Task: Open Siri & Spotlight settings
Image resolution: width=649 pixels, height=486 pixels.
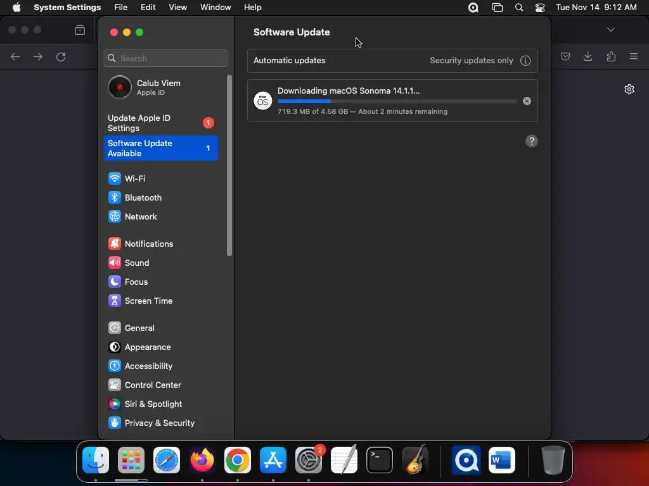Action: [160, 404]
